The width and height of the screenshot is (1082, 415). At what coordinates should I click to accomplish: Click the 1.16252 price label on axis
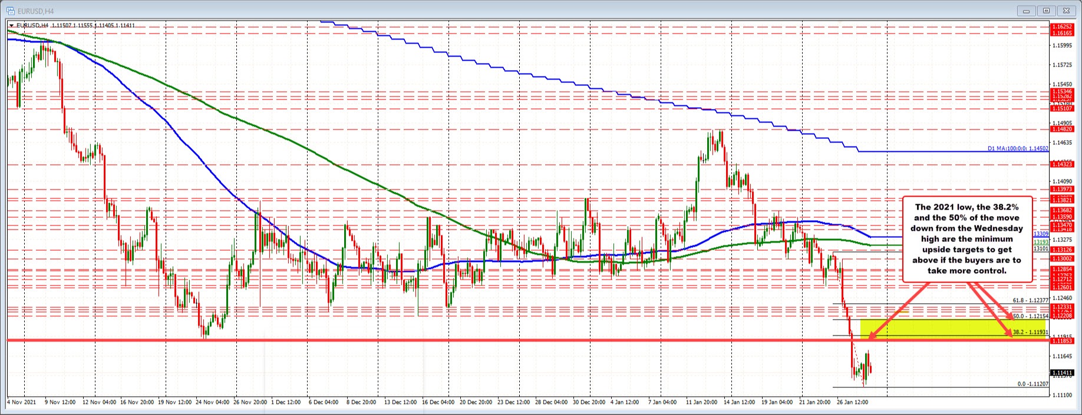1063,27
